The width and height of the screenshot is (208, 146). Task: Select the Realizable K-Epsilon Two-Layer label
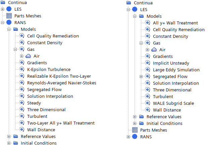point(59,76)
